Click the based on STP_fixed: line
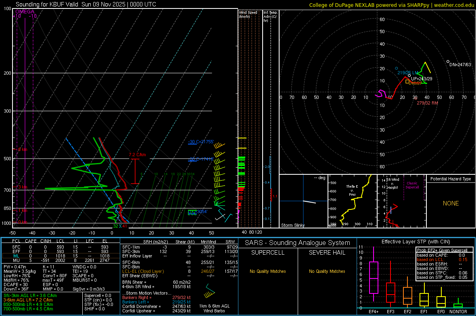 [442, 277]
